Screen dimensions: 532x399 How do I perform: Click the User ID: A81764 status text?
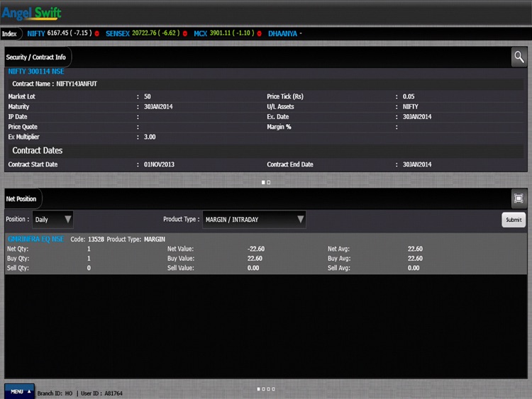point(101,393)
